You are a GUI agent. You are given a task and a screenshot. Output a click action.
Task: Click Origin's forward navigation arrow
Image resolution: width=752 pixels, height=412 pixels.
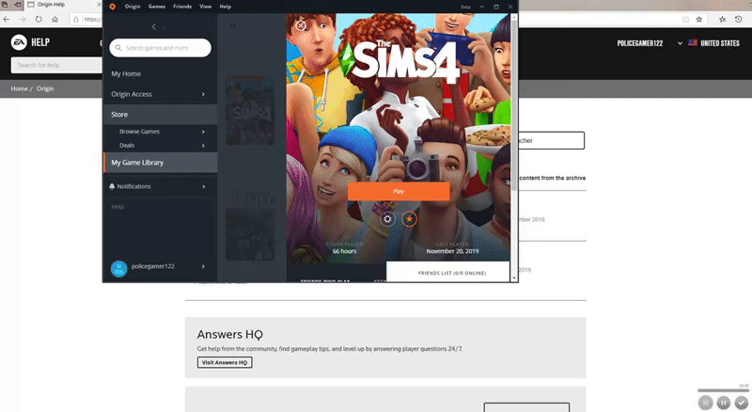click(164, 26)
